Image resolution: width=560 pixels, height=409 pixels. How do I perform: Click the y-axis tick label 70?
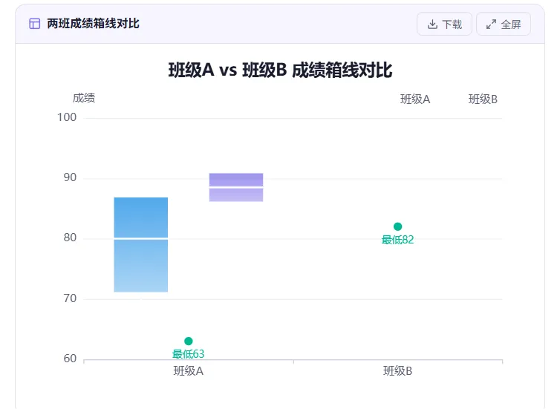70,298
